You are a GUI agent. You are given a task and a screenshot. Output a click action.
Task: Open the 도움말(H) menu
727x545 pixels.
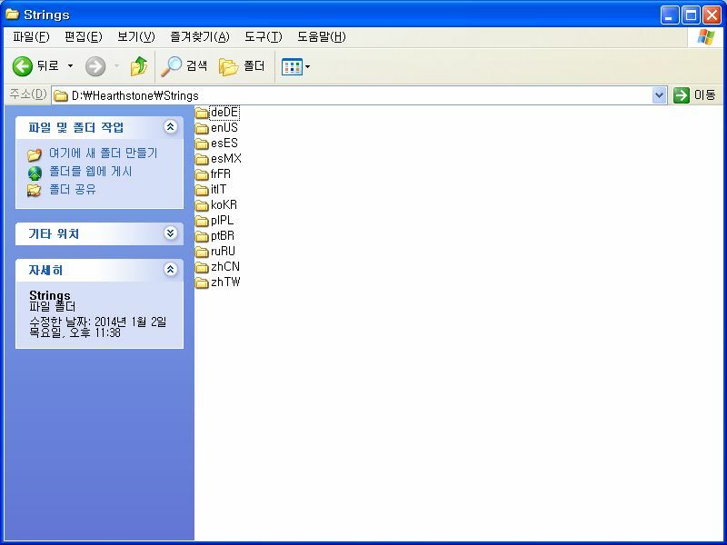click(x=322, y=36)
